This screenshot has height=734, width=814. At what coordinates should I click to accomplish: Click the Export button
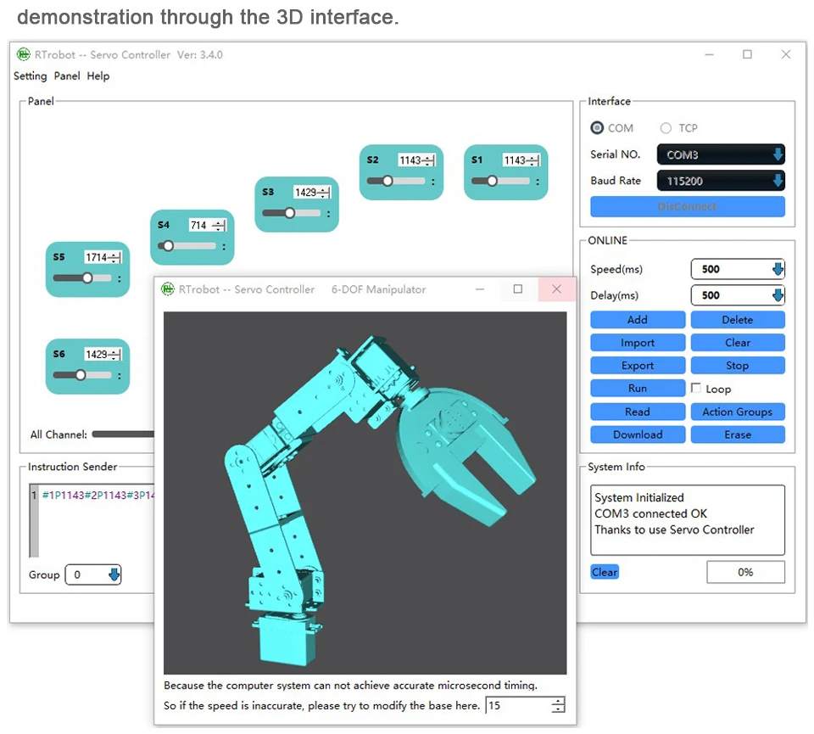click(x=638, y=365)
